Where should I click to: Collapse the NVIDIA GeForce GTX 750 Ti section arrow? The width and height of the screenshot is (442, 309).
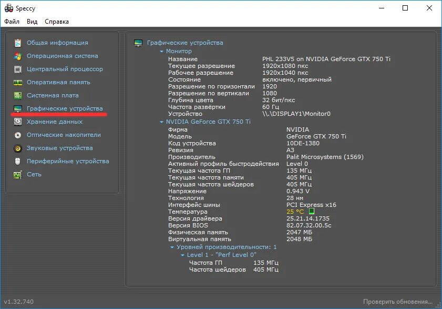(161, 122)
